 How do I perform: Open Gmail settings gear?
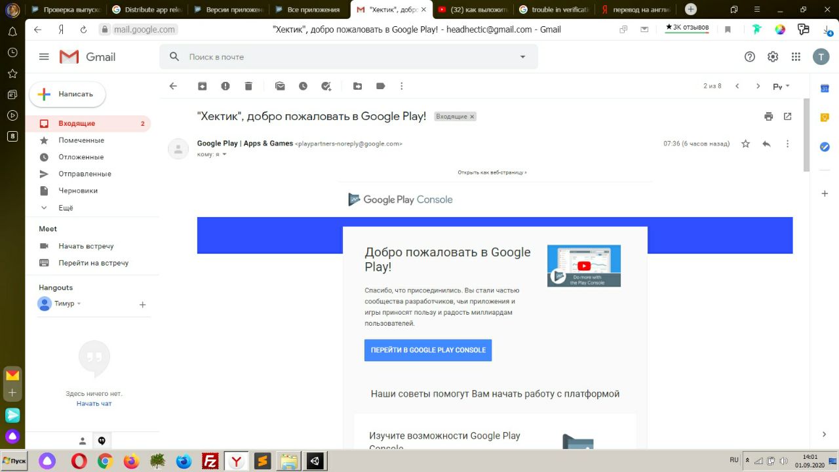click(x=773, y=57)
